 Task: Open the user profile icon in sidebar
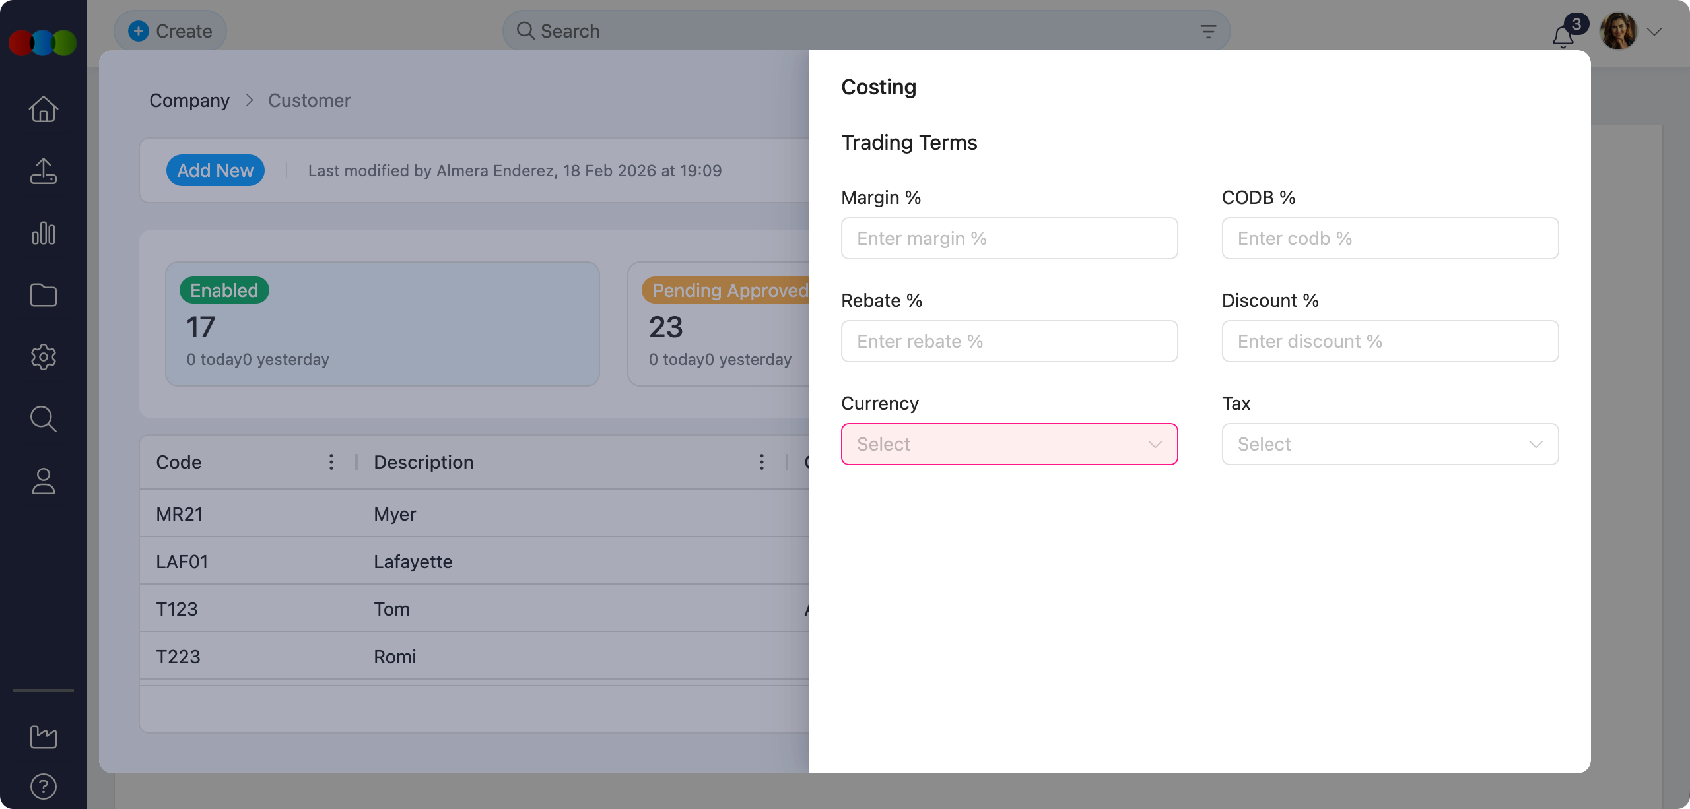[x=43, y=481]
